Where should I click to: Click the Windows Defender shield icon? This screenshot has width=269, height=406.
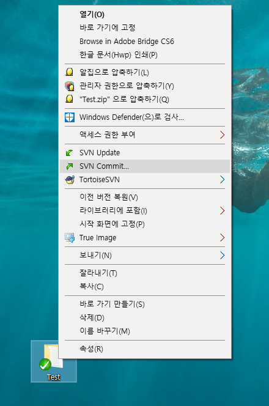[70, 117]
